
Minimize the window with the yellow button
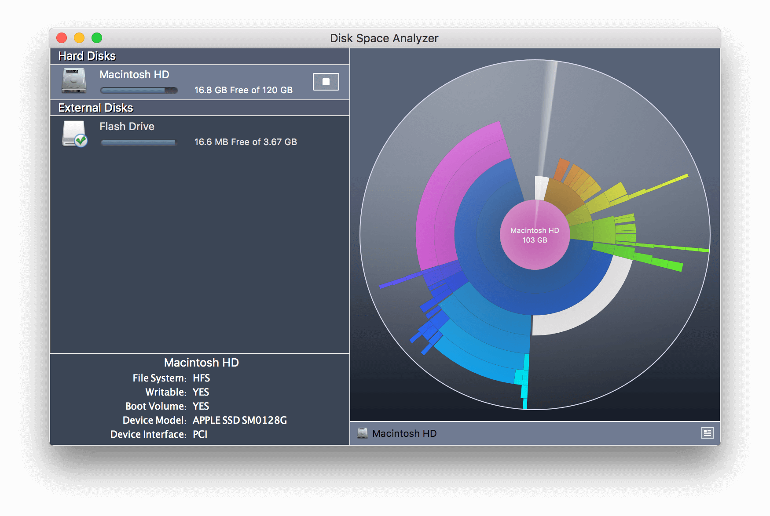pyautogui.click(x=79, y=38)
